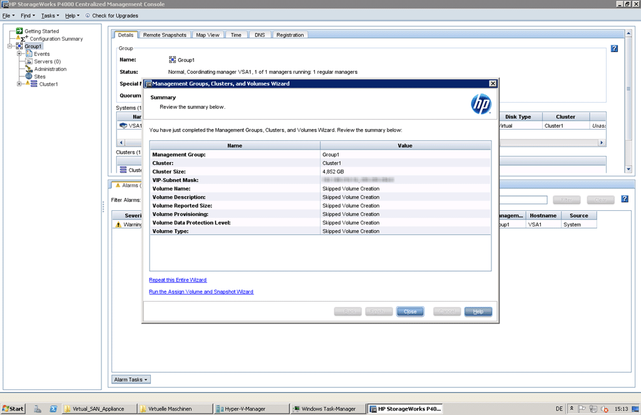This screenshot has height=415, width=641.
Task: Close the wizard with Close button
Action: [x=410, y=312]
